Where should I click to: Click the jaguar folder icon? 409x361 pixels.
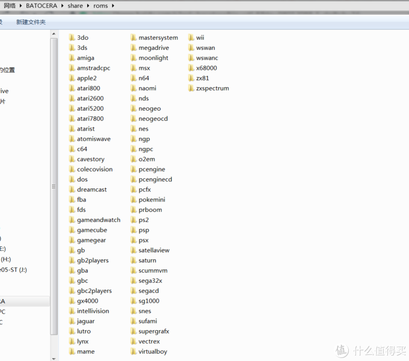coord(72,321)
